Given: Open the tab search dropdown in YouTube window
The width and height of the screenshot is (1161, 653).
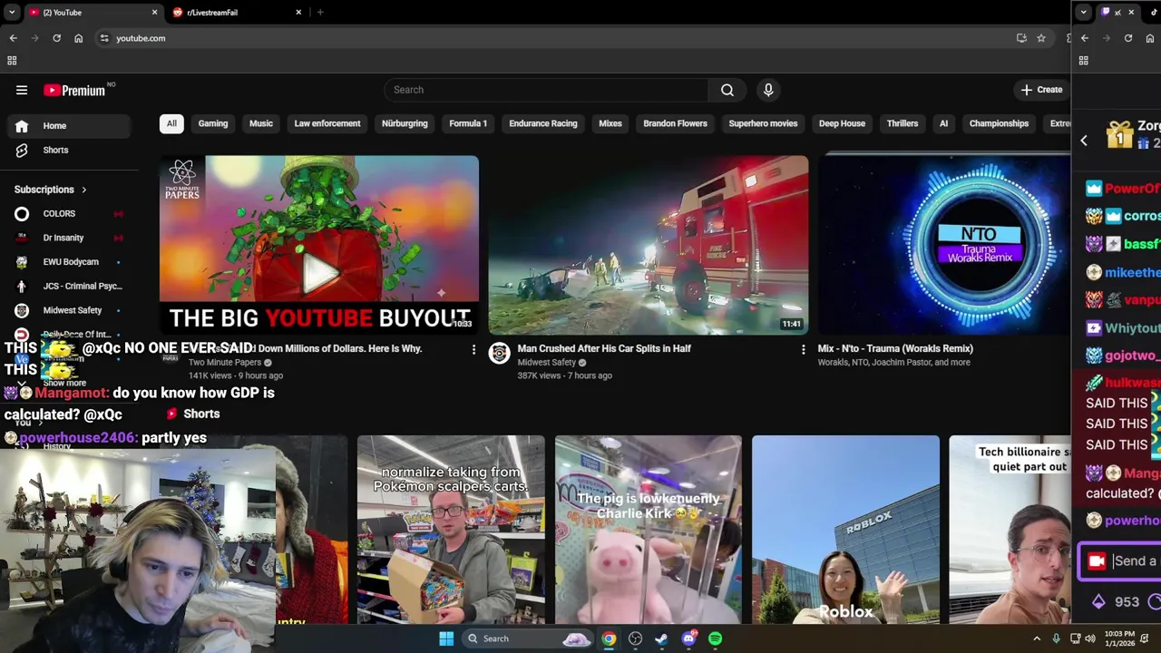Looking at the screenshot, I should click(12, 12).
